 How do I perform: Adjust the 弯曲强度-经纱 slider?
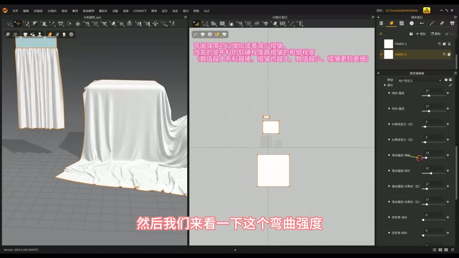(x=434, y=173)
